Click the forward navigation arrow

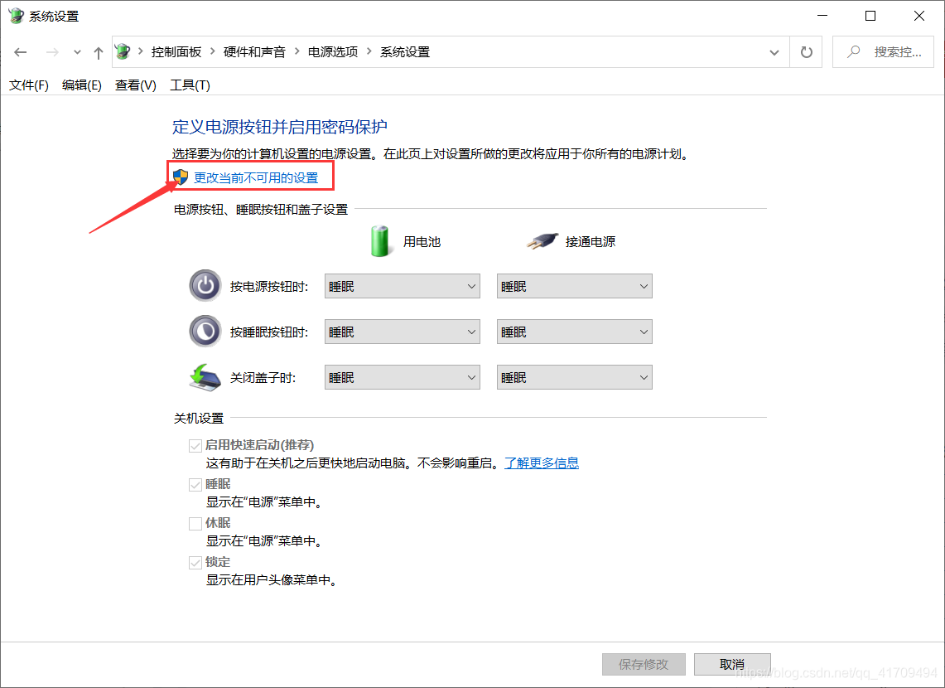point(52,52)
